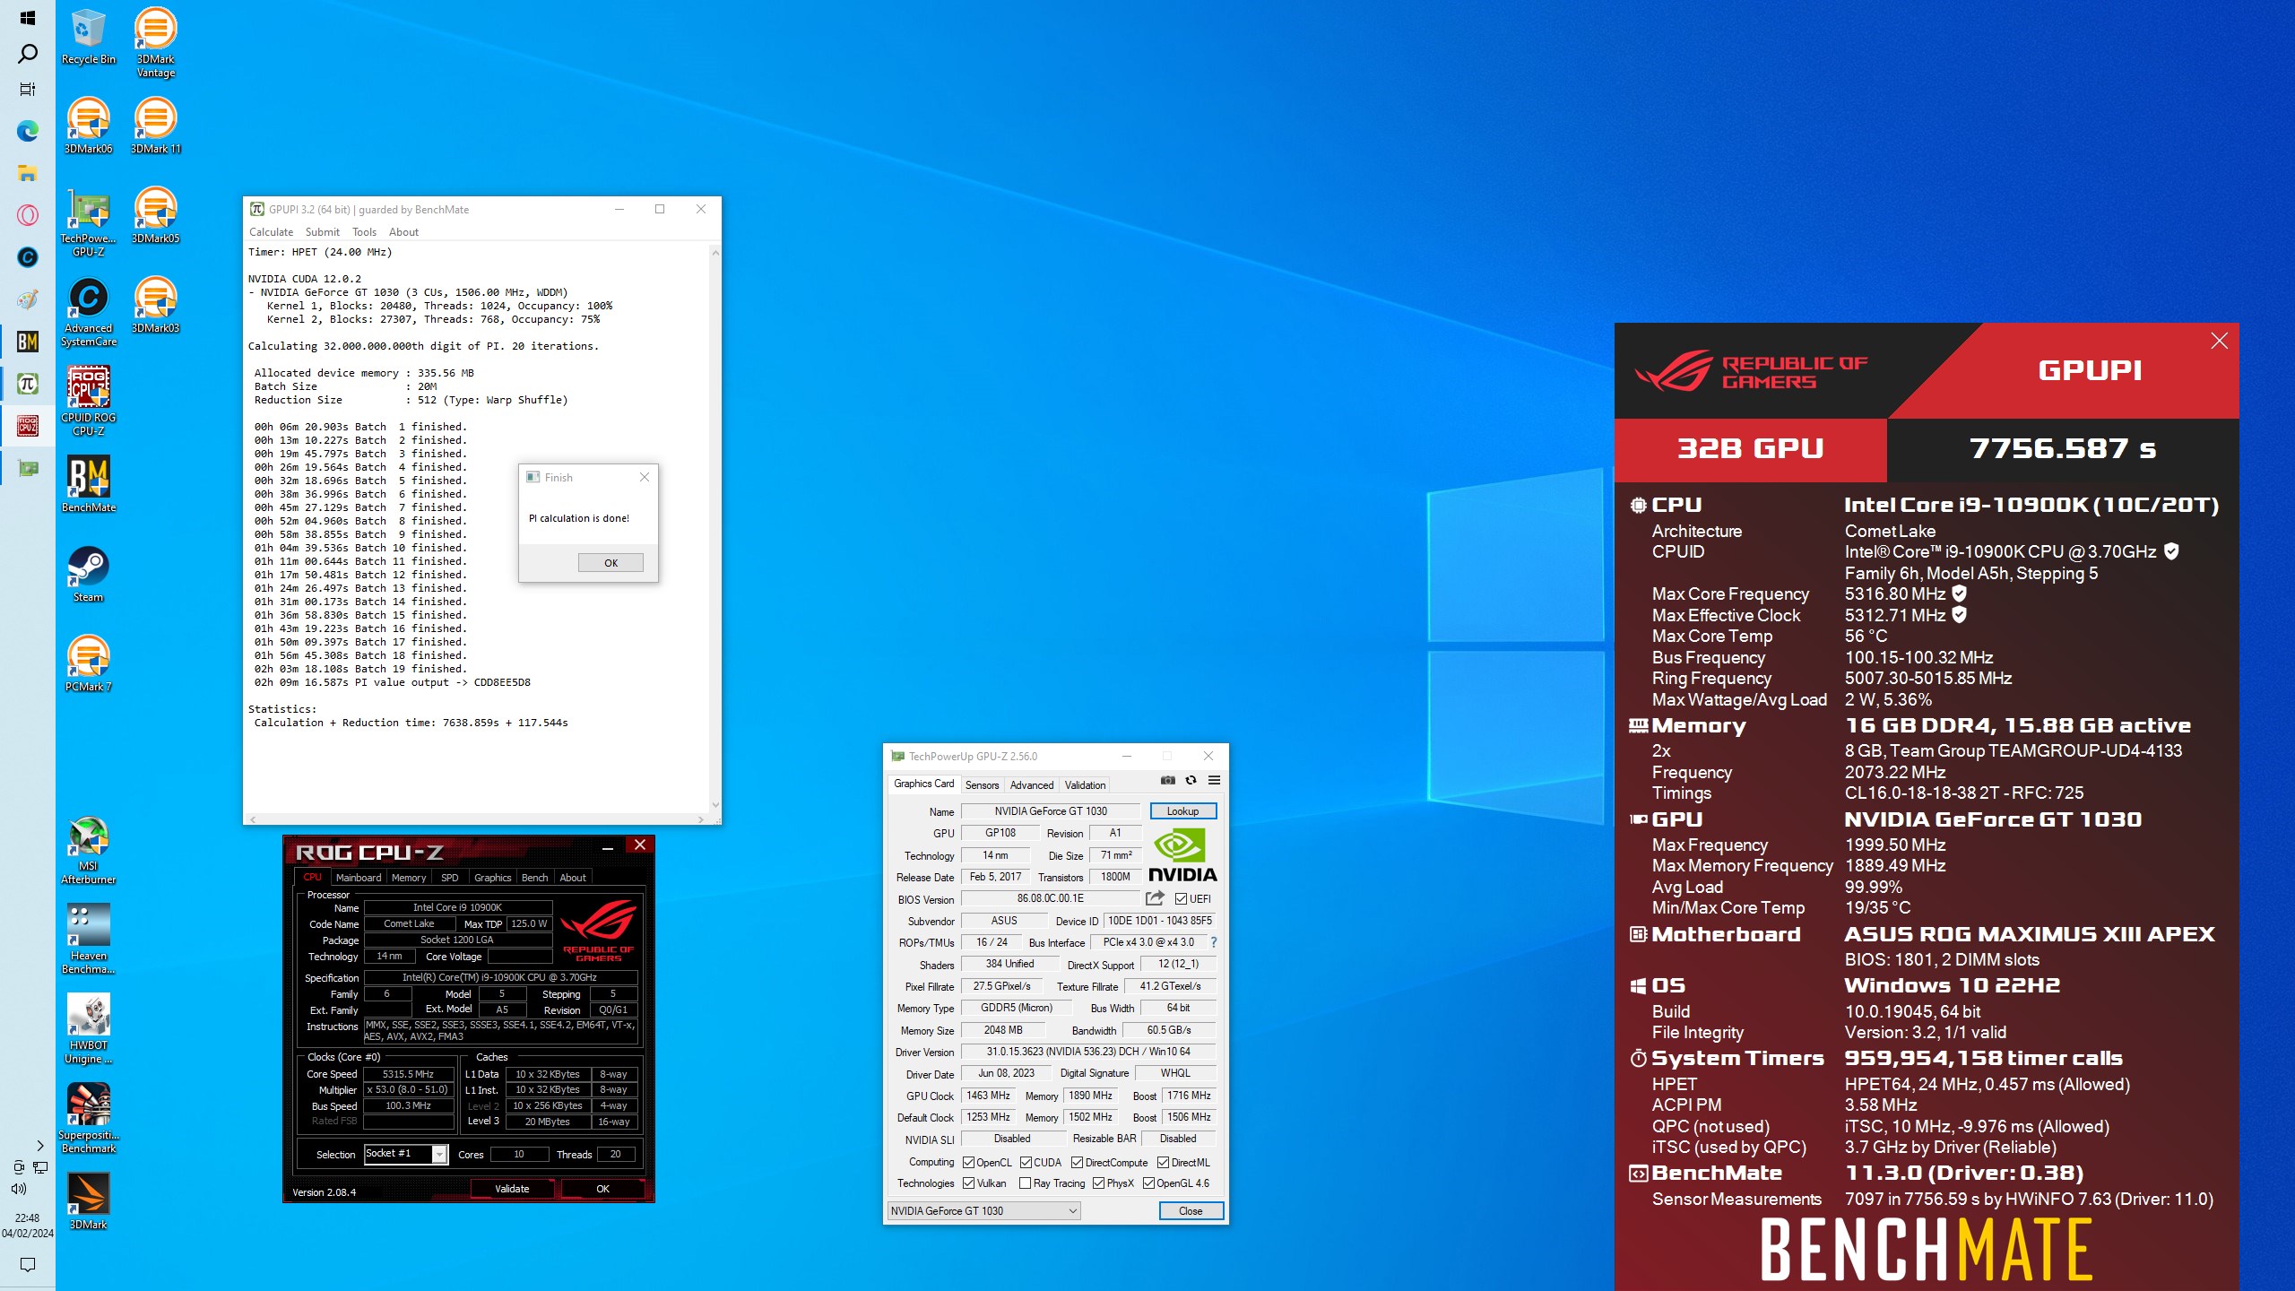Select the Heaven Benchmark desktop shortcut

[x=89, y=940]
